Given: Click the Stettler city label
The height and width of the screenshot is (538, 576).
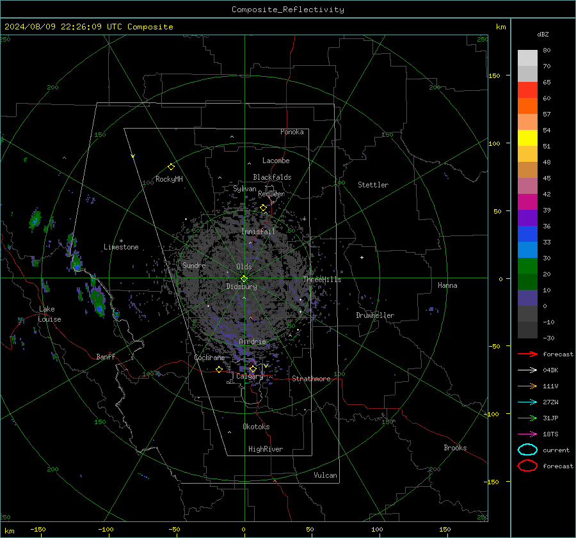Looking at the screenshot, I should point(373,185).
